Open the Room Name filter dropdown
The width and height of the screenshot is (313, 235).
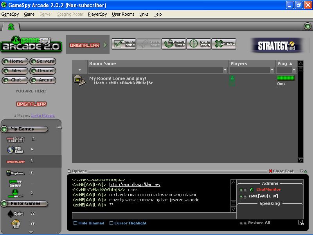tap(225, 70)
